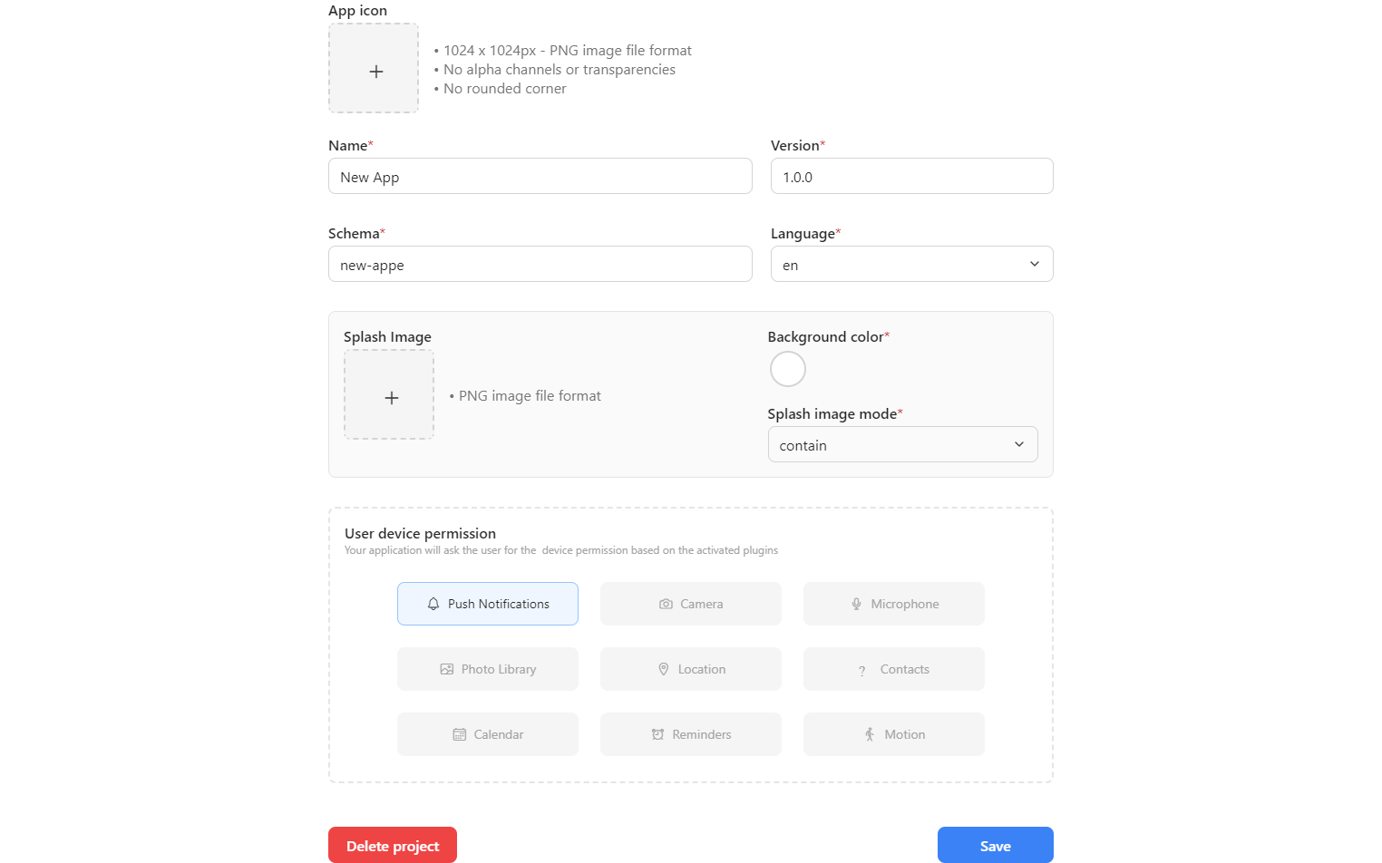Expand the Splash image mode dropdown

point(903,444)
